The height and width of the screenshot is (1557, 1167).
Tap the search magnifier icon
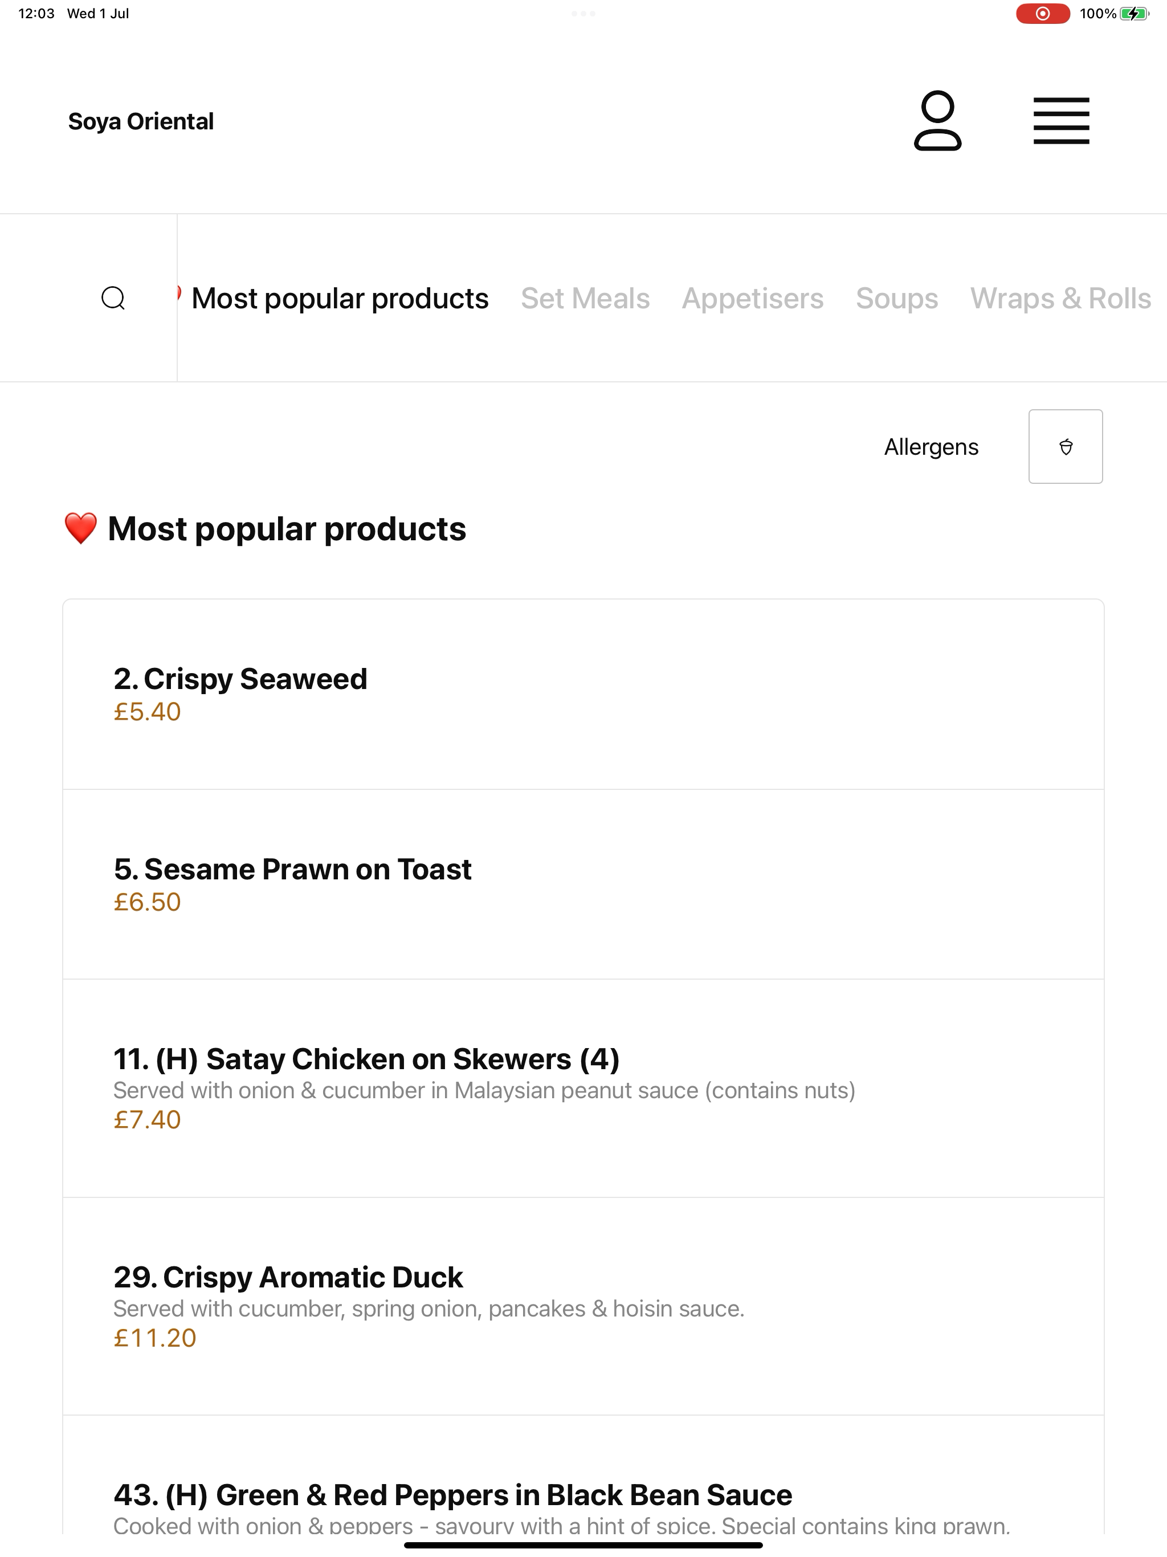[113, 297]
